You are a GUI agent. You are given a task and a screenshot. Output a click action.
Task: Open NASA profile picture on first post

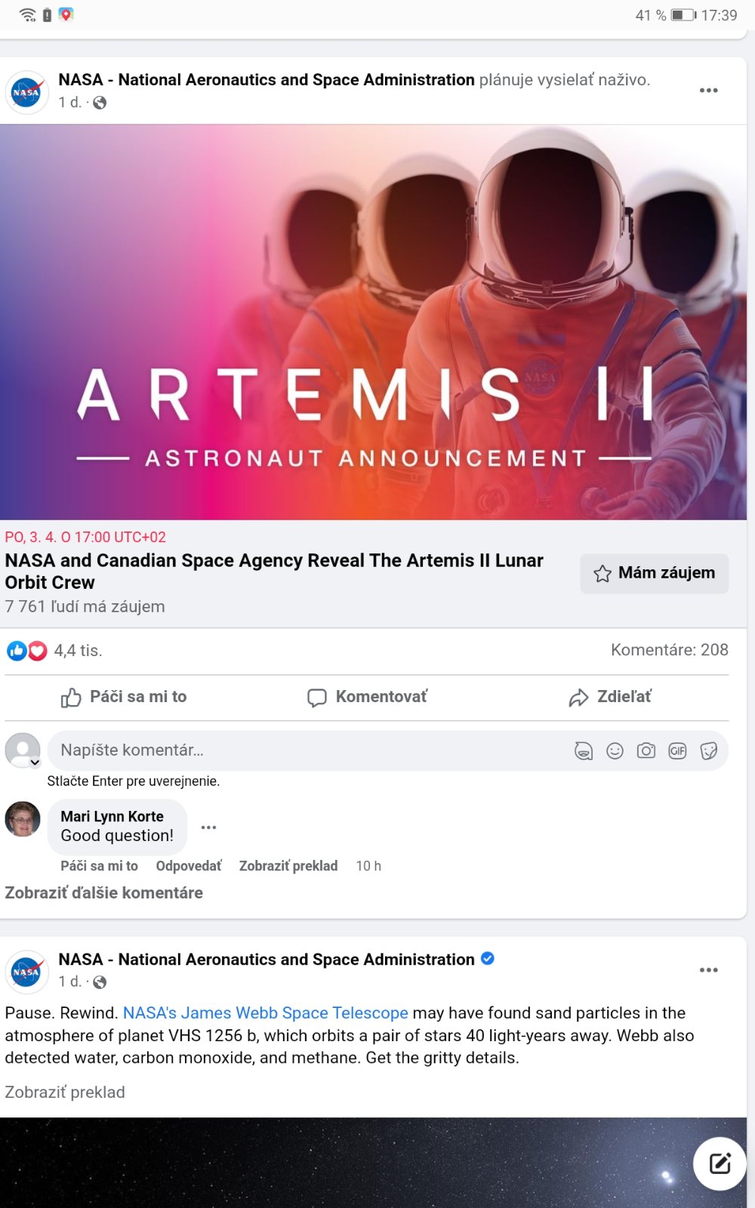click(x=26, y=92)
